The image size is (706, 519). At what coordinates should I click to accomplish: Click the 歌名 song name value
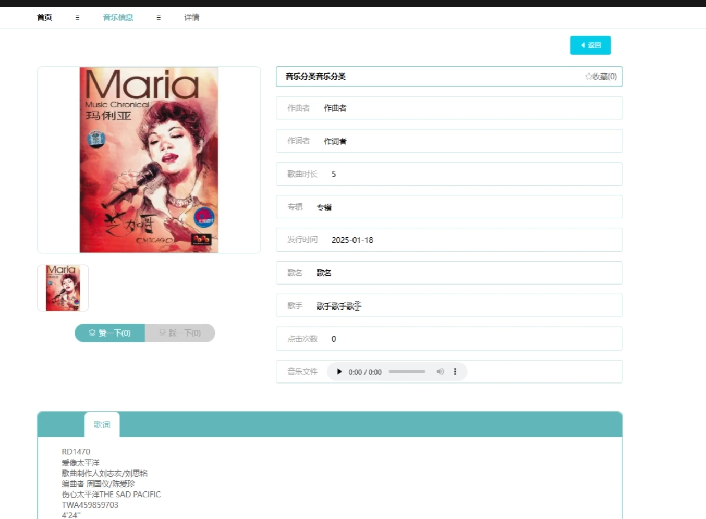324,273
